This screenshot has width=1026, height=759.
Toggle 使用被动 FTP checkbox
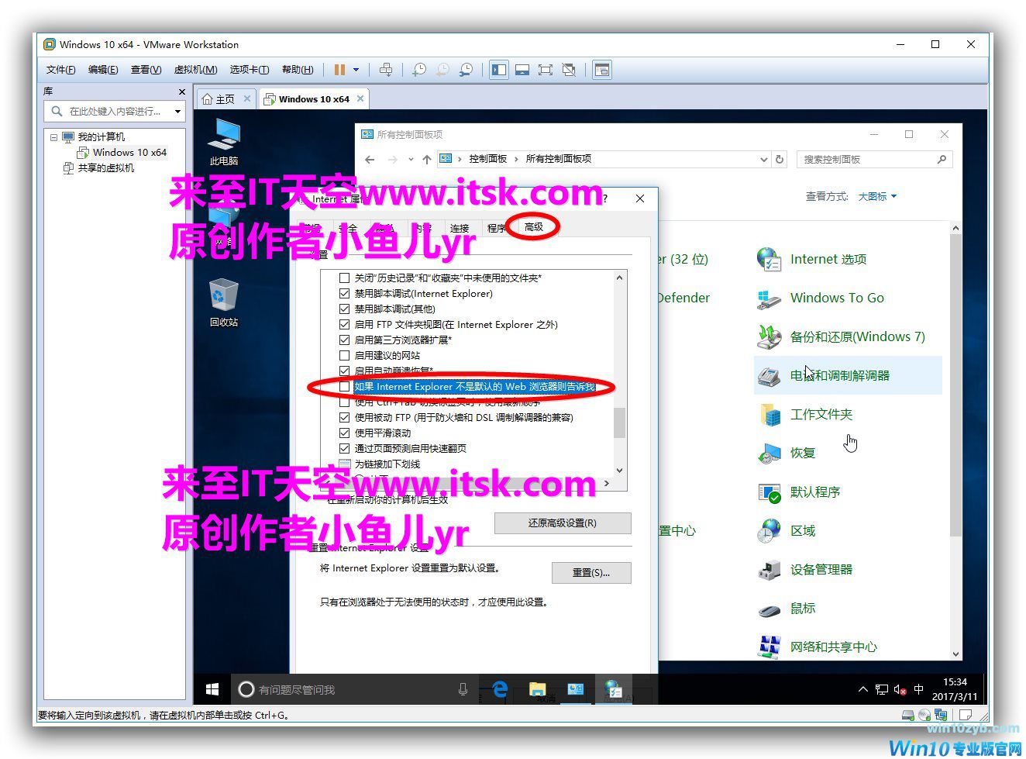click(345, 417)
